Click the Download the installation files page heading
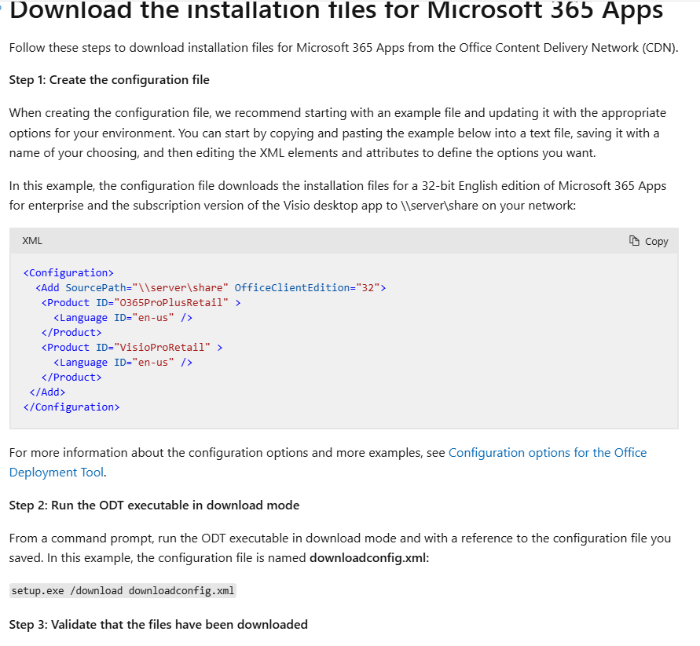 pyautogui.click(x=336, y=11)
